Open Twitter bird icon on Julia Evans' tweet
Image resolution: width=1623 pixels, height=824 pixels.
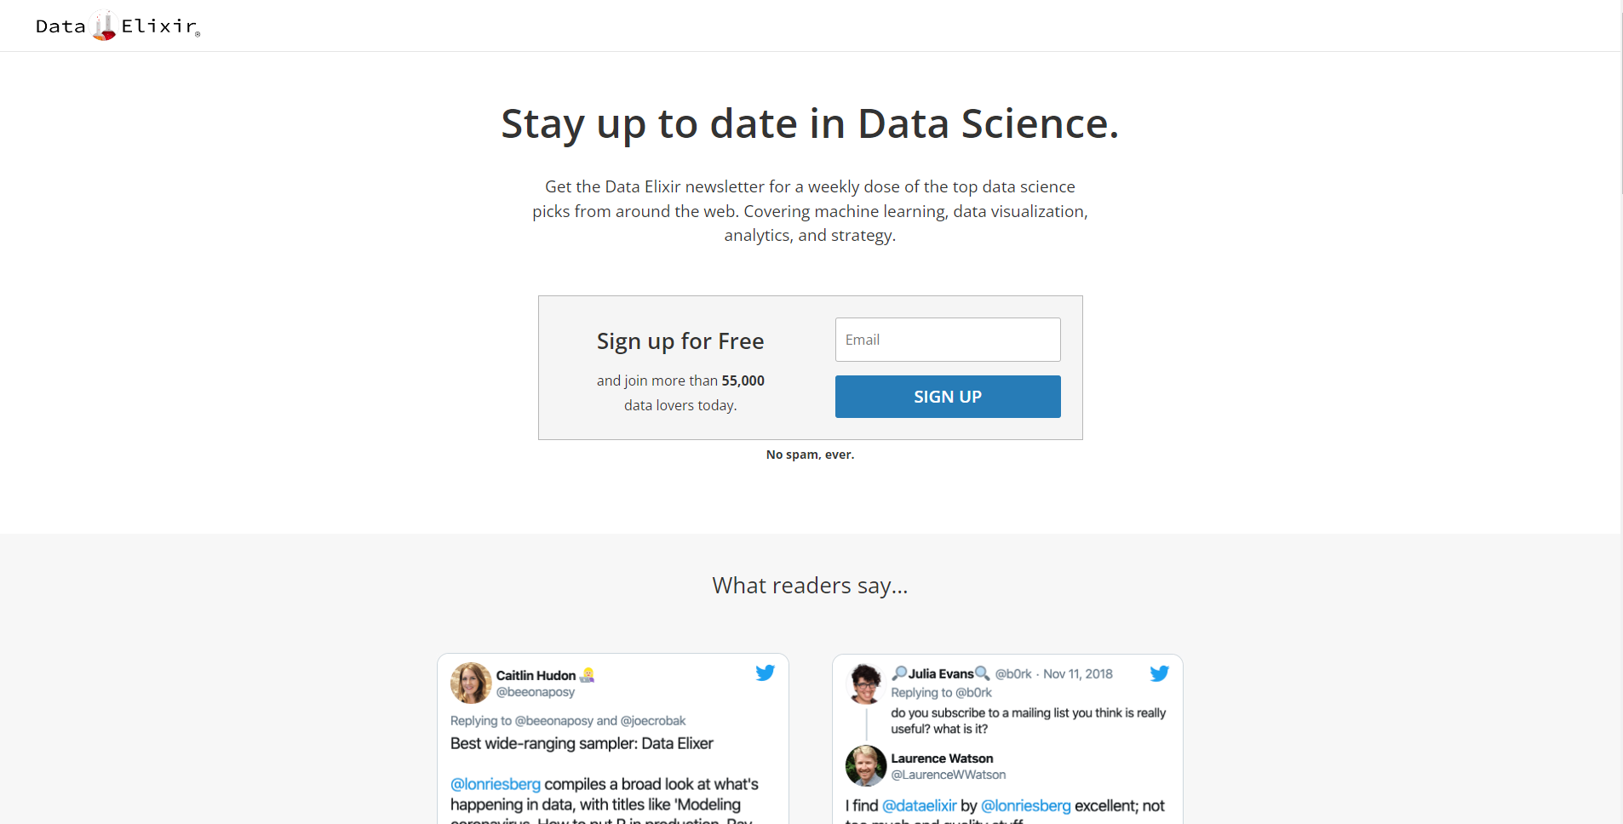[x=1160, y=673]
